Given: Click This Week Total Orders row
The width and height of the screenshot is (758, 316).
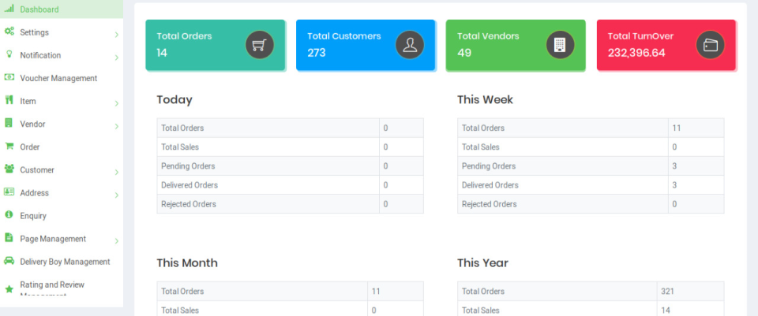Looking at the screenshot, I should (591, 128).
